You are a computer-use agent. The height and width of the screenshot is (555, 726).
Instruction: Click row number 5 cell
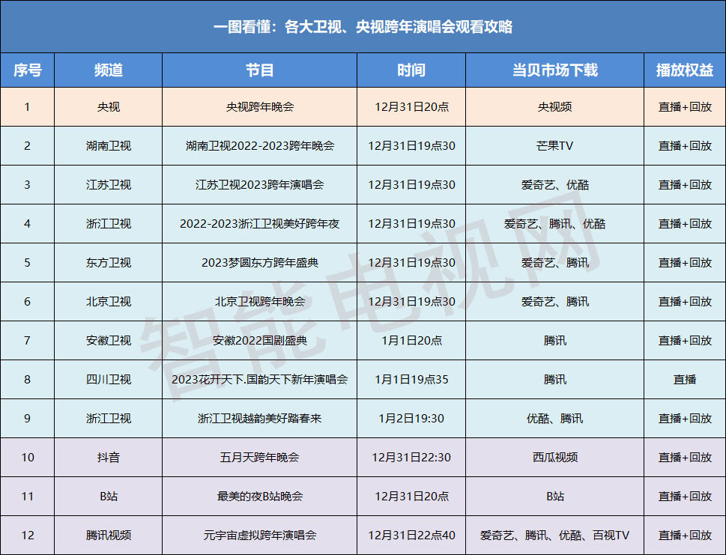[27, 262]
